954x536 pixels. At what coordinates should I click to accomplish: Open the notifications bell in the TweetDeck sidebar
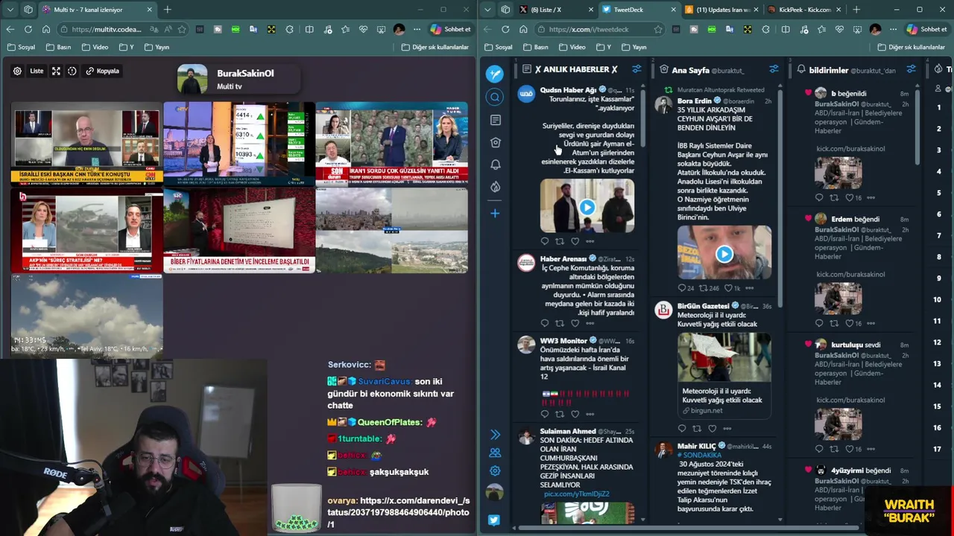pos(496,165)
